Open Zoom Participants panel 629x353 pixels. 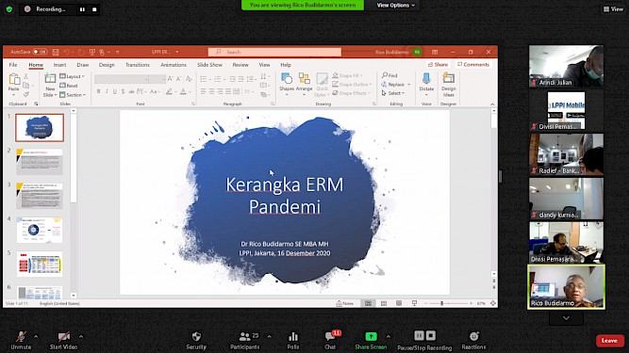244,341
